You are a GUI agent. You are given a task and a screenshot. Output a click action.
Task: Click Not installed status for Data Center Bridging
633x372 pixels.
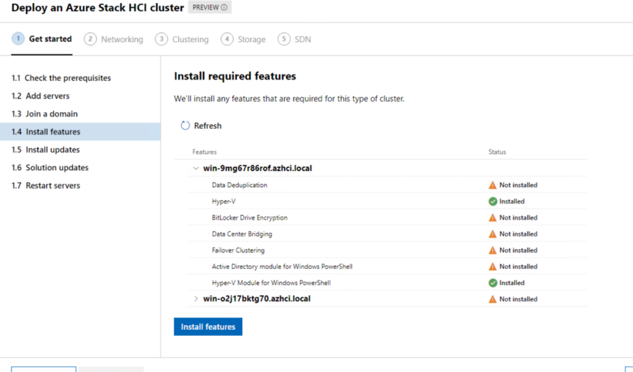pos(518,234)
